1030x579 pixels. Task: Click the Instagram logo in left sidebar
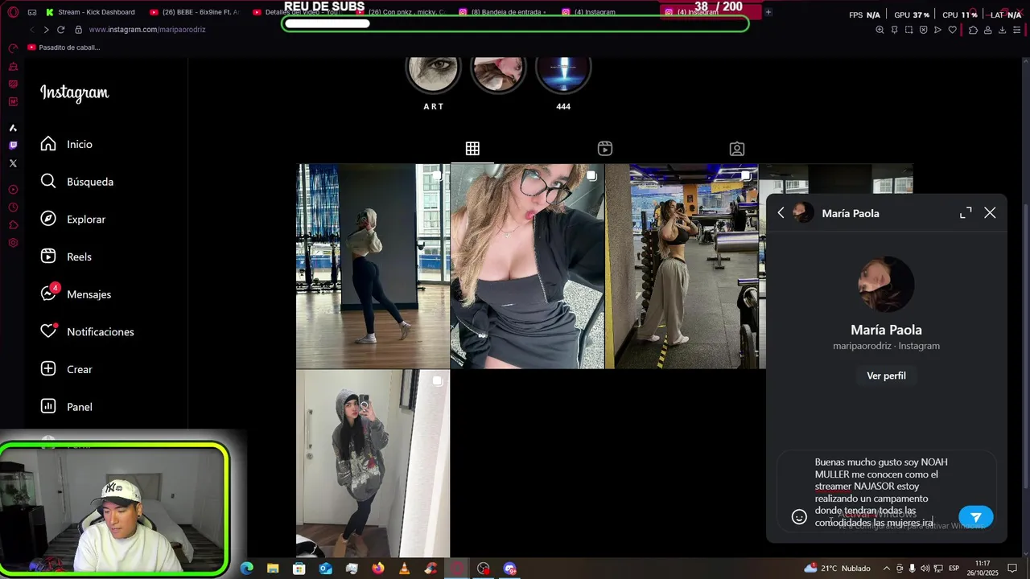(x=75, y=93)
